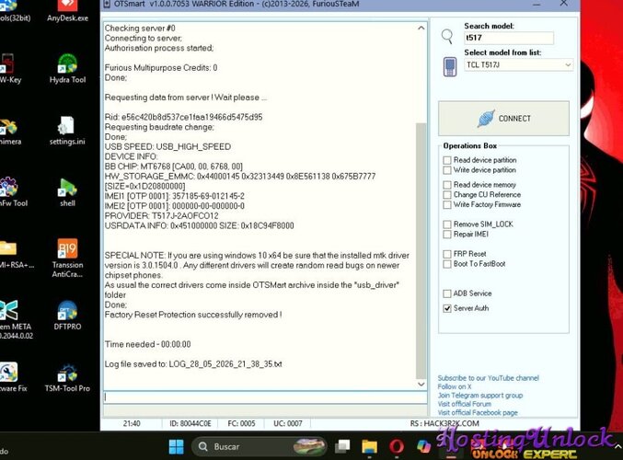The width and height of the screenshot is (623, 460).
Task: Open Subscribe to our YouTube channel link
Action: pyautogui.click(x=488, y=378)
